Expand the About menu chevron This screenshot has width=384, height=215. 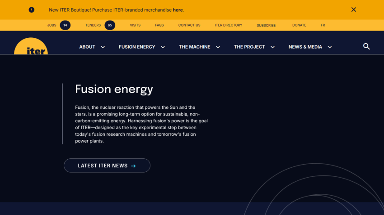(103, 47)
